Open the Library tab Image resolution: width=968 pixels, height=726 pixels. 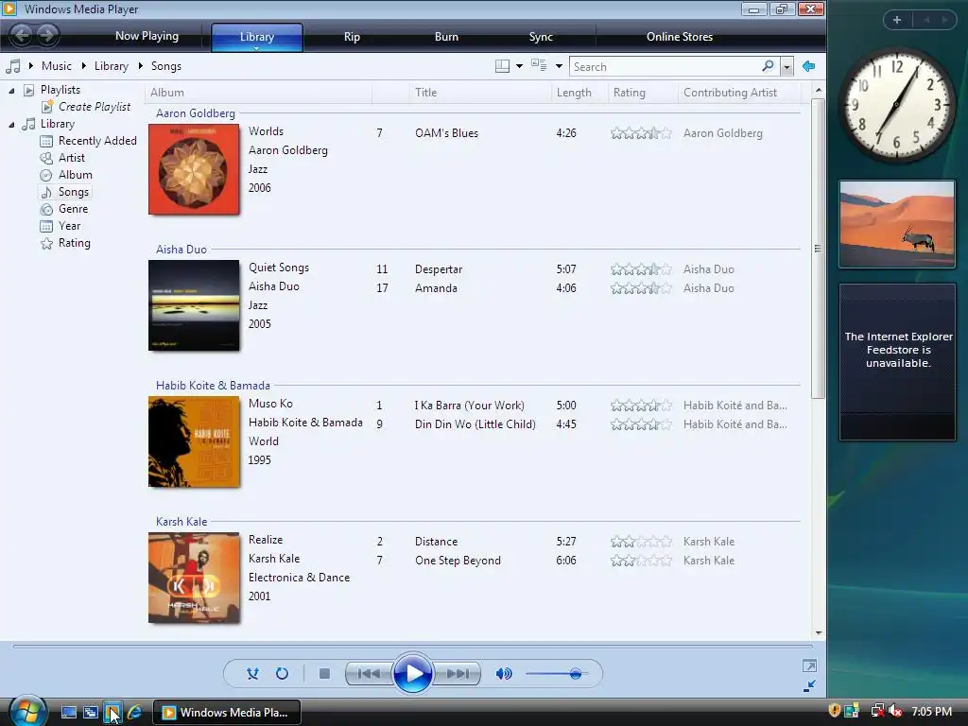pos(257,37)
